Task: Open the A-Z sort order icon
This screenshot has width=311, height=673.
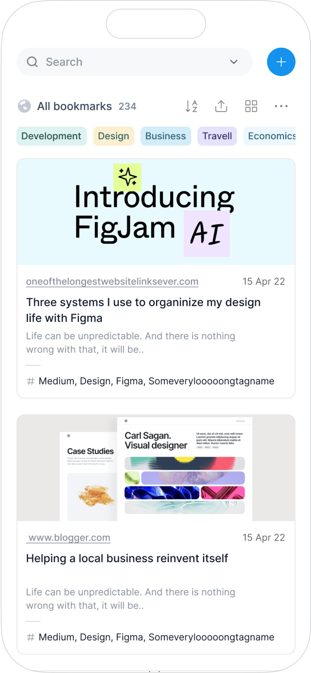Action: (191, 106)
